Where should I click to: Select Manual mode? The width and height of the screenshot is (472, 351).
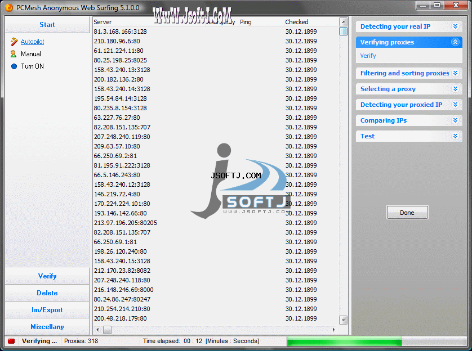pyautogui.click(x=31, y=54)
